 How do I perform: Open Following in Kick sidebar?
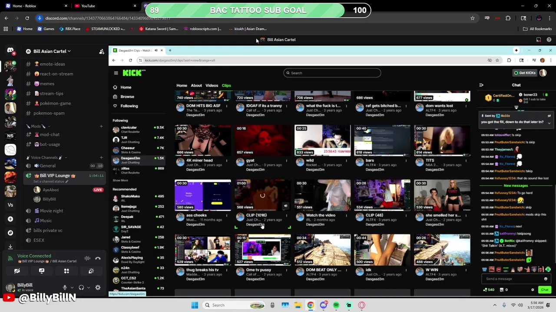tap(126, 106)
